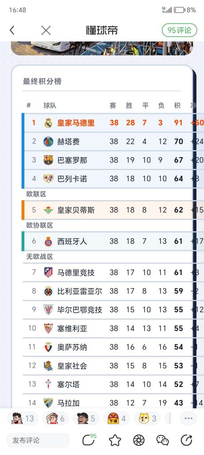Favorite the article with star icon
The width and height of the screenshot is (204, 455).
click(x=115, y=440)
